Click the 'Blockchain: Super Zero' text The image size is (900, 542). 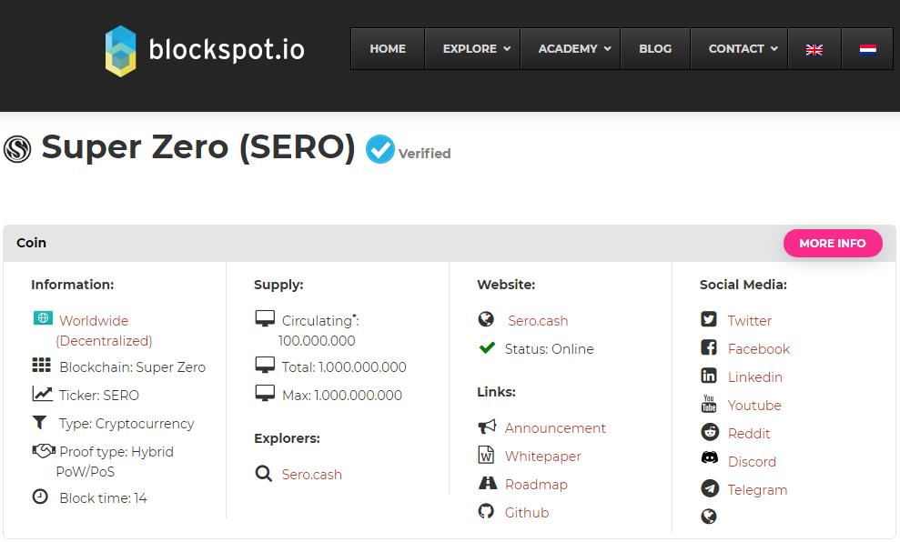132,367
